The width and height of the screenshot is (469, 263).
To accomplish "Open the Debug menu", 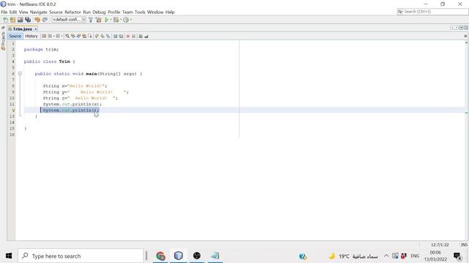I will (x=99, y=12).
